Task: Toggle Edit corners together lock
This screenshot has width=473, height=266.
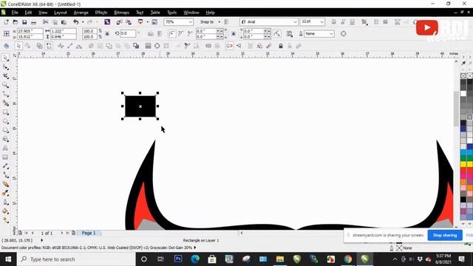Action: 234,34
